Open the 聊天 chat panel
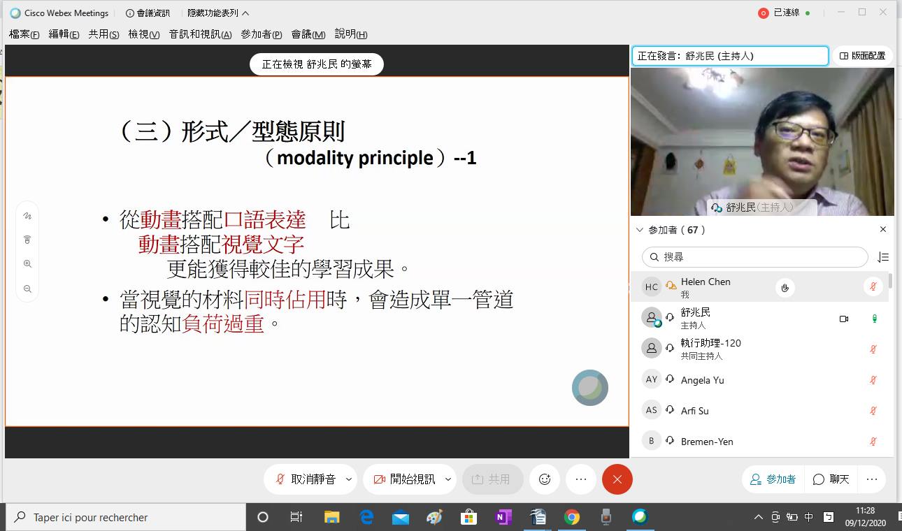902x531 pixels. (x=831, y=479)
